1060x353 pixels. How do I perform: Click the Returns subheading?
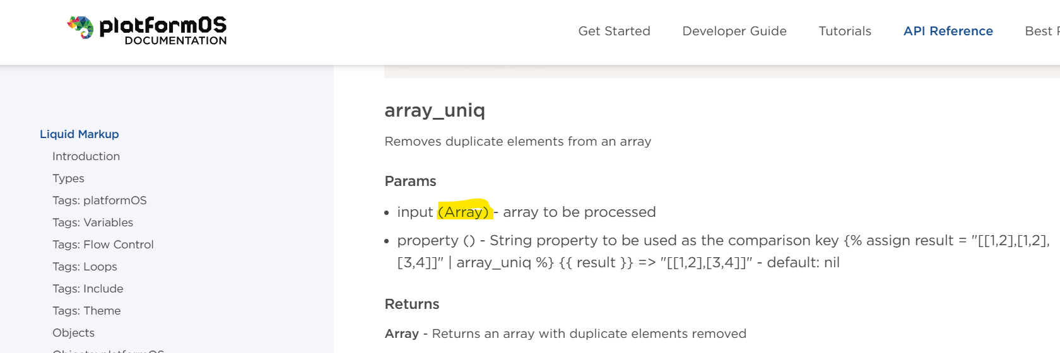pos(412,304)
